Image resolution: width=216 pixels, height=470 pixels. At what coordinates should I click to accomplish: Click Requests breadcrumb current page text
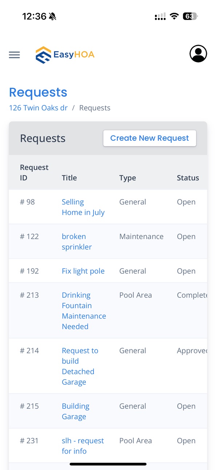click(95, 108)
